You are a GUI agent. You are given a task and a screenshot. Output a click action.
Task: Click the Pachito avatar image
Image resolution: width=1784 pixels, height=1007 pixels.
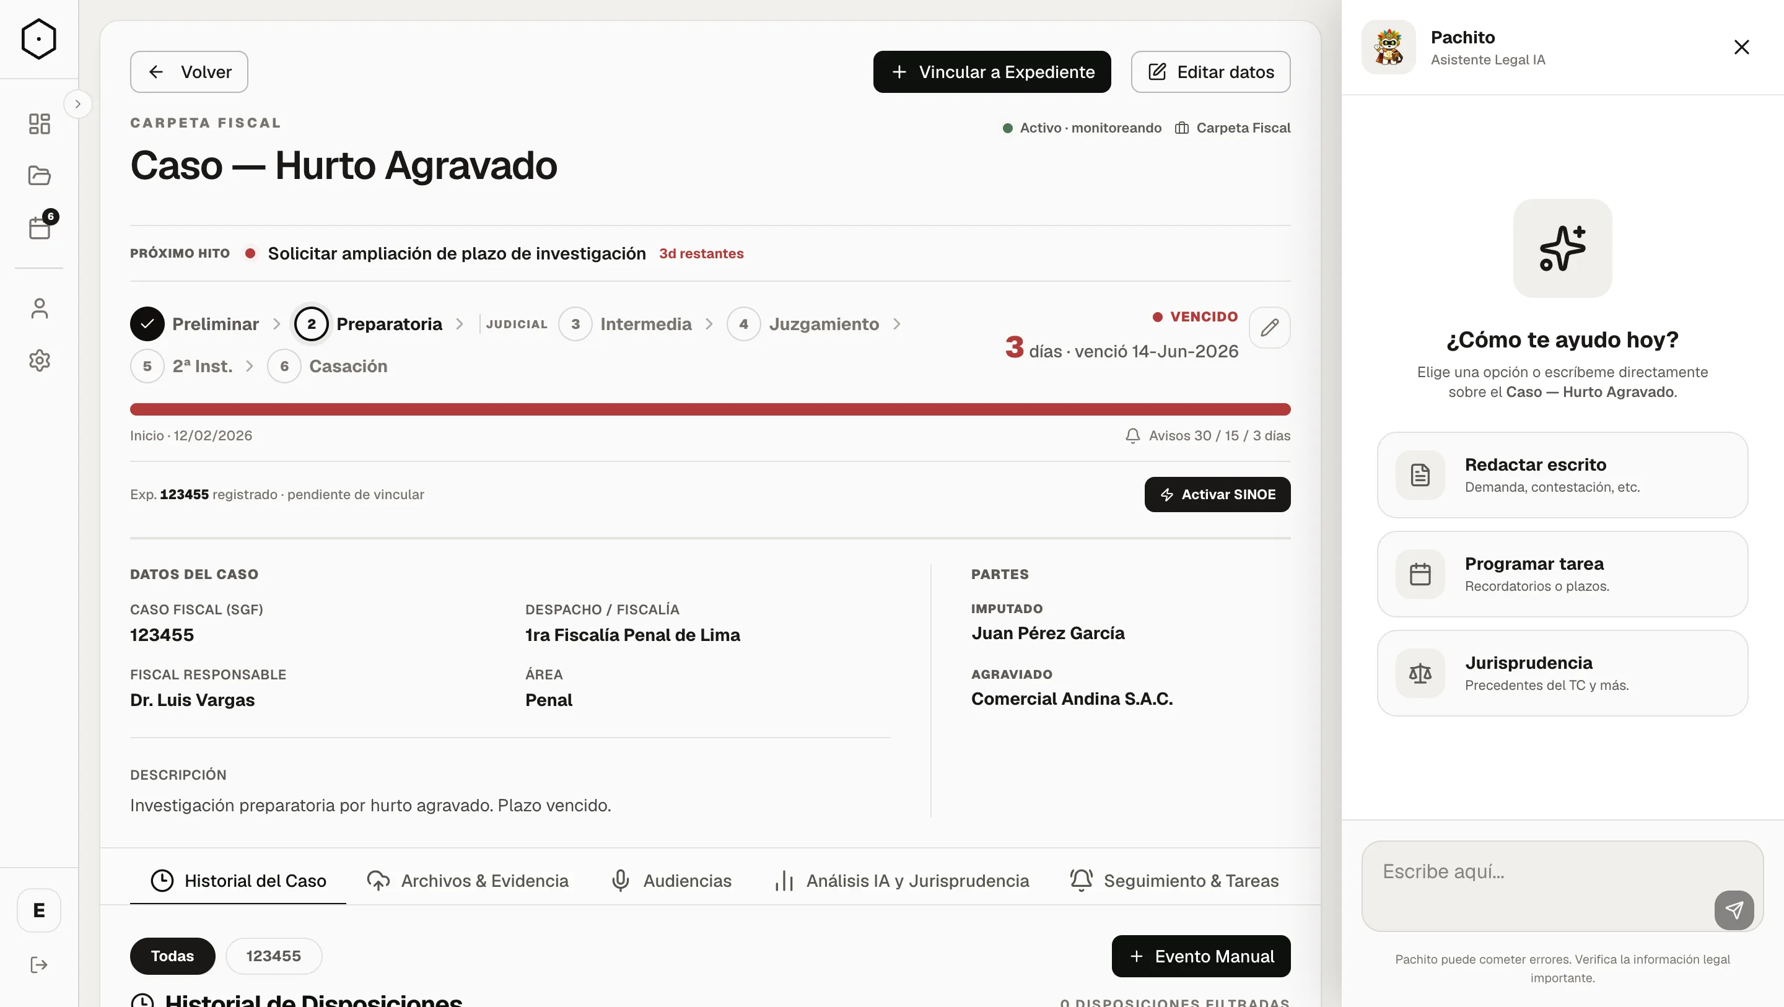coord(1389,47)
